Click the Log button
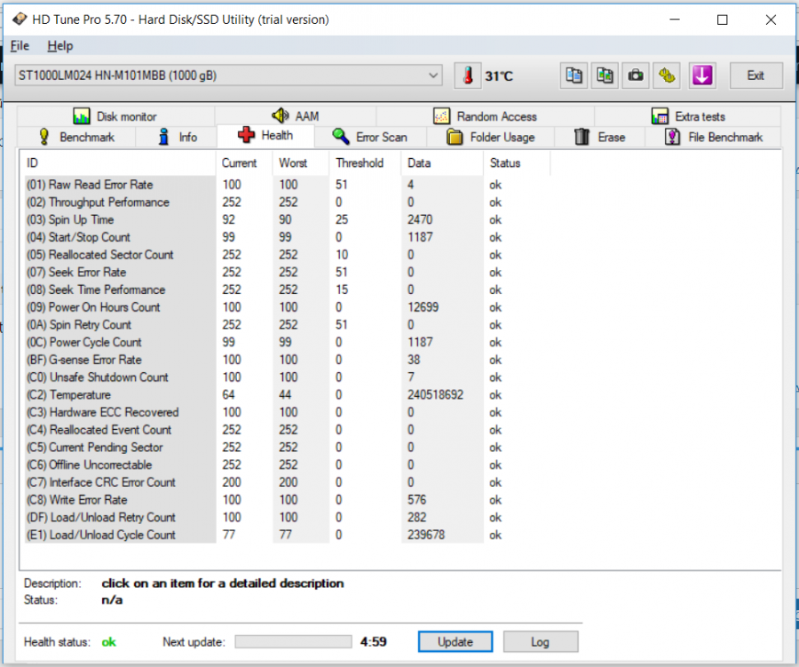799x667 pixels. point(540,641)
